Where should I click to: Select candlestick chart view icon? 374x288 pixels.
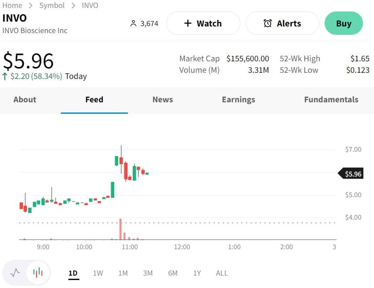[38, 272]
